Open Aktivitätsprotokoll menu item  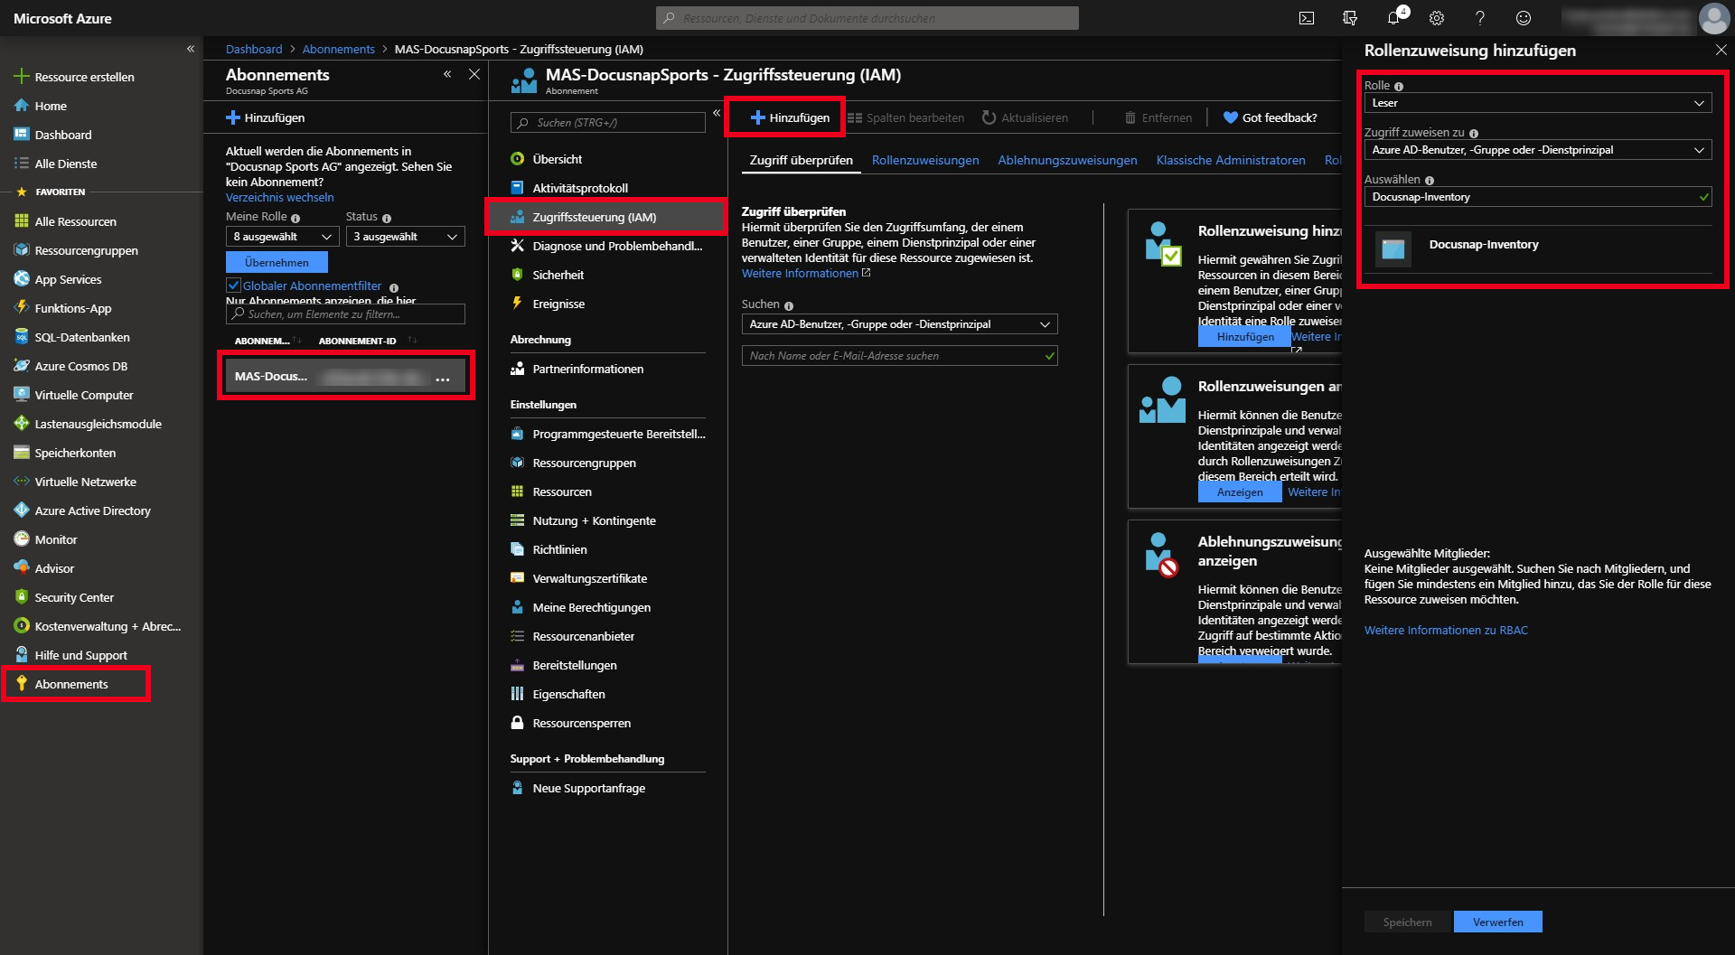(580, 188)
